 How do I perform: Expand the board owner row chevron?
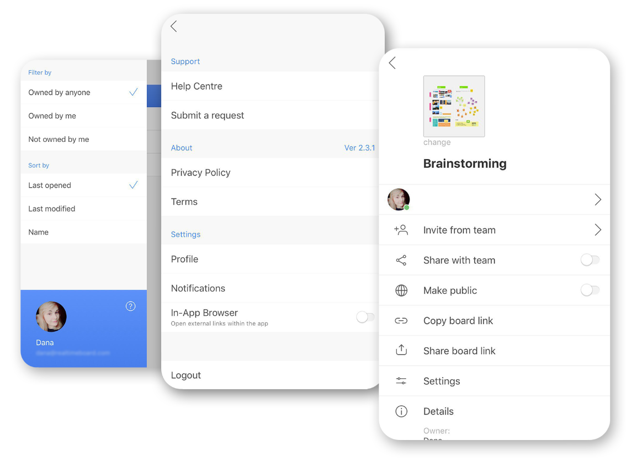597,200
